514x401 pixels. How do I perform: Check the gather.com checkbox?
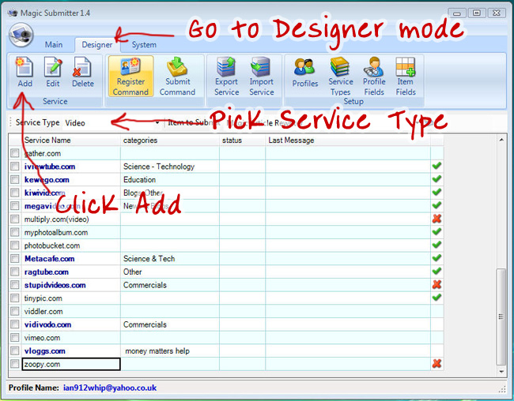pyautogui.click(x=15, y=153)
